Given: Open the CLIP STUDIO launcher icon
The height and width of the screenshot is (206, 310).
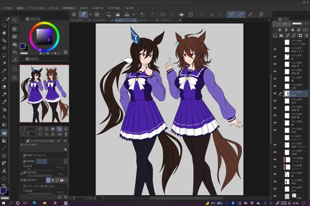Looking at the screenshot, I should point(97,15).
